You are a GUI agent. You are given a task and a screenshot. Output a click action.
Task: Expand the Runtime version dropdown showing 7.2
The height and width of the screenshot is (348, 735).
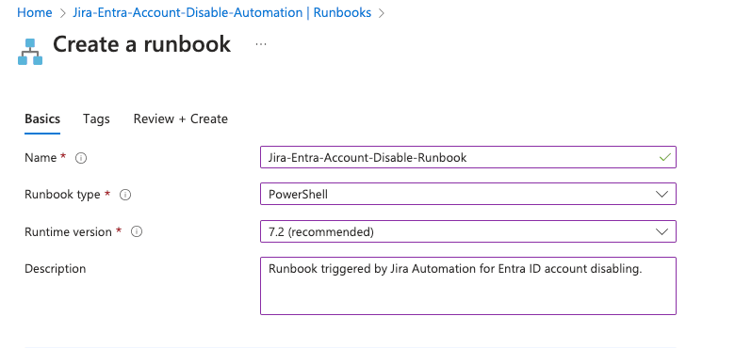coord(467,231)
